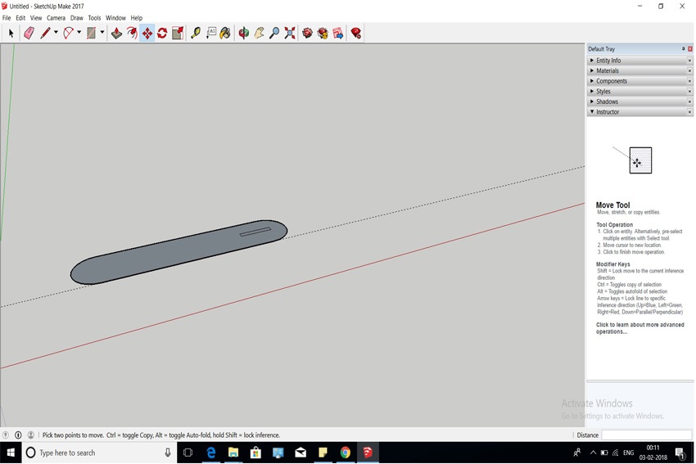Pick the pink Eraser tool
696x464 pixels.
pyautogui.click(x=29, y=34)
